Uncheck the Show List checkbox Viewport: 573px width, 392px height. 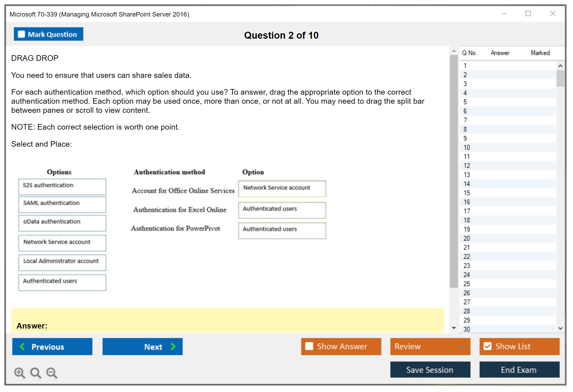coord(487,346)
